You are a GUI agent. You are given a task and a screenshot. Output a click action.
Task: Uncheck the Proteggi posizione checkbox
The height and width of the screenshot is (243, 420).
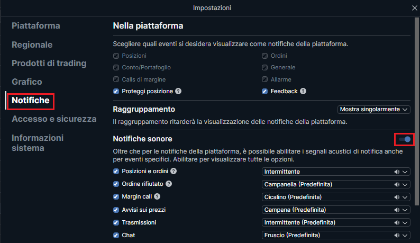[x=116, y=92]
